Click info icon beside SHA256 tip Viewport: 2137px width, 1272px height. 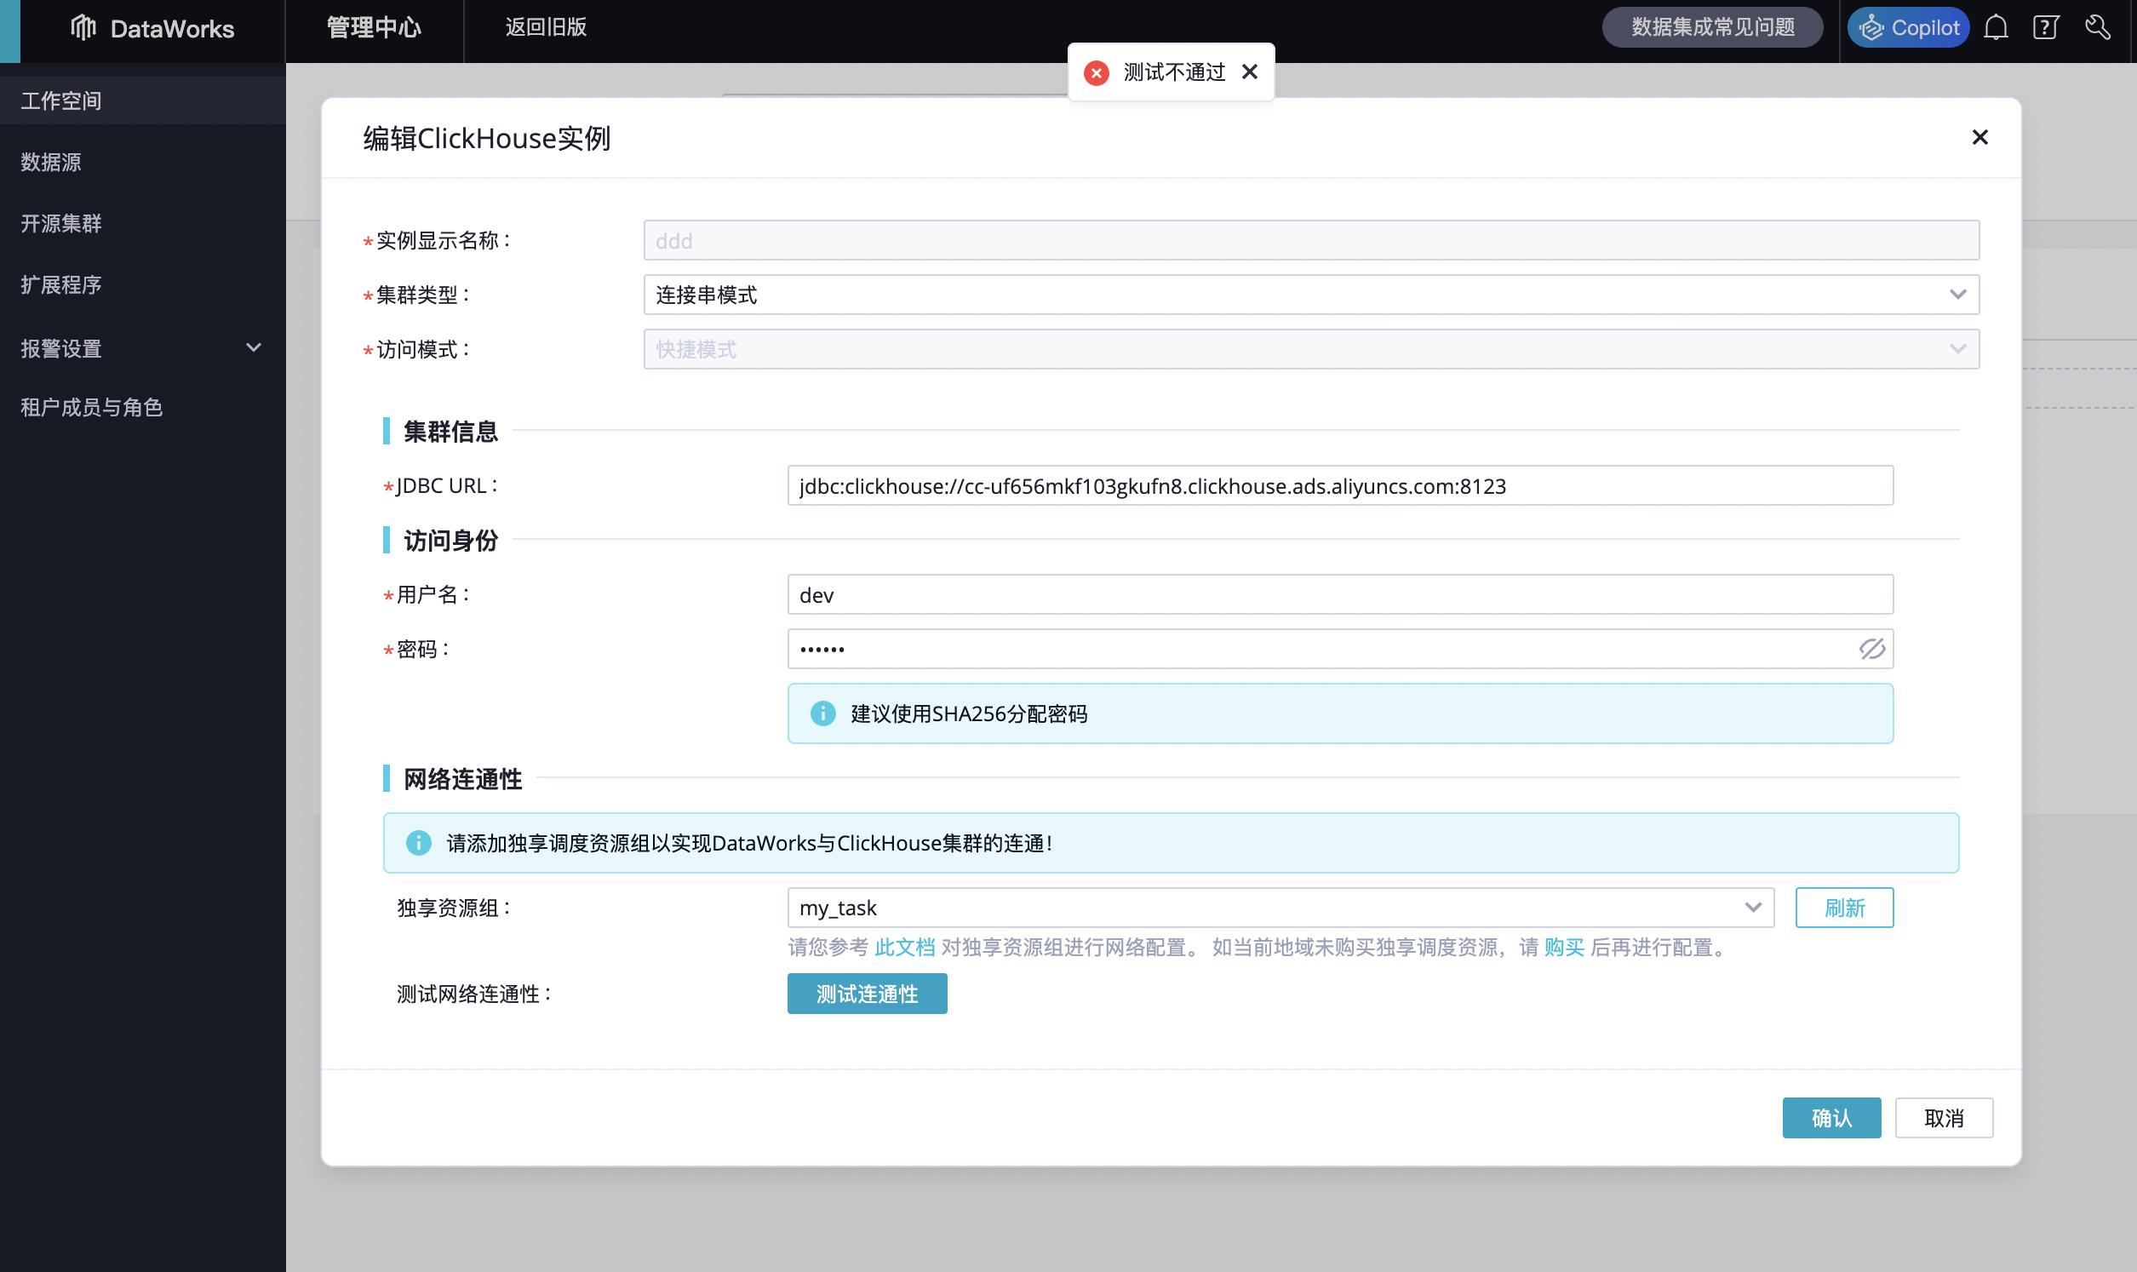(822, 713)
